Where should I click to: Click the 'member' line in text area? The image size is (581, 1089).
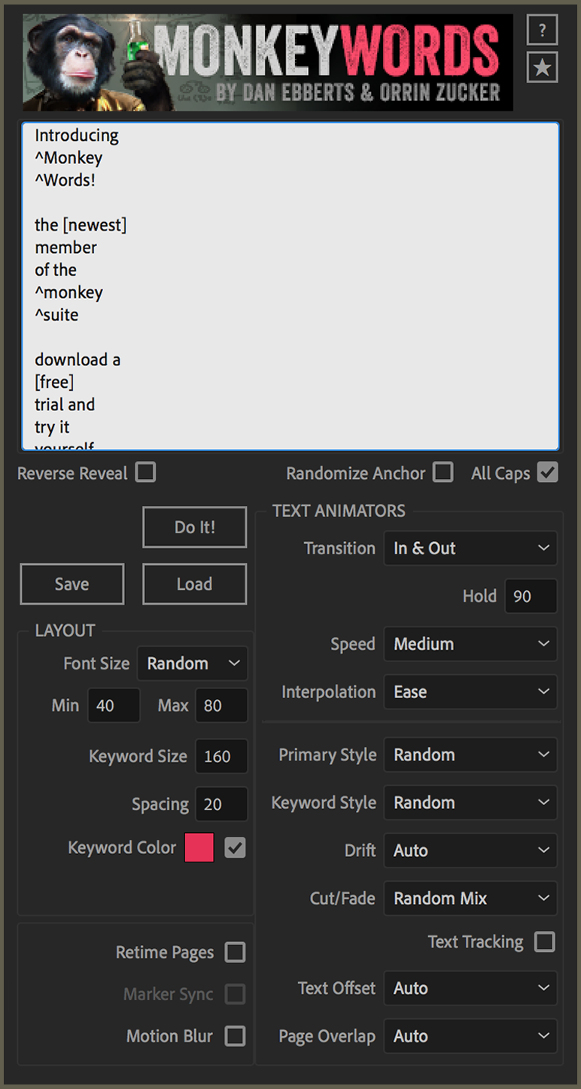[66, 248]
